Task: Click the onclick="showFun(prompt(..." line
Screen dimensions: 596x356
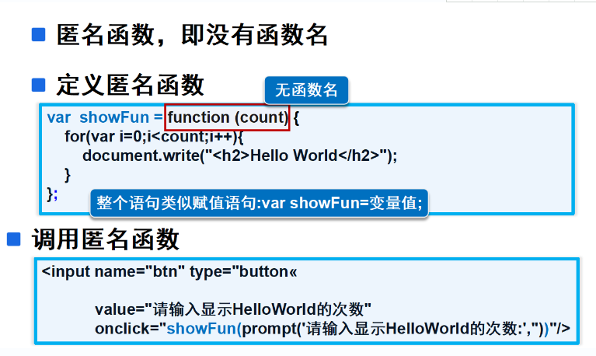Action: click(x=333, y=329)
